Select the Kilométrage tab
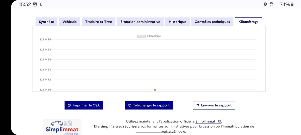The height and width of the screenshot is (135, 301). pos(248,22)
